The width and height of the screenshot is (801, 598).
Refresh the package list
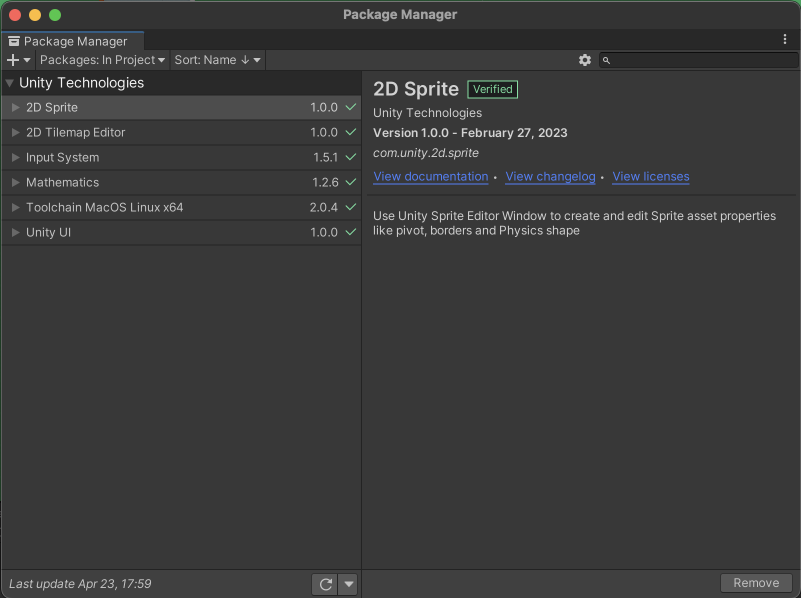[x=325, y=584]
